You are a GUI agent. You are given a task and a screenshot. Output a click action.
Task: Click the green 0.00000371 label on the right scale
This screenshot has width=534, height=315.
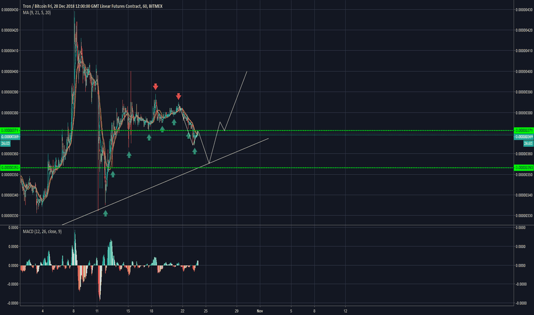[x=524, y=131]
